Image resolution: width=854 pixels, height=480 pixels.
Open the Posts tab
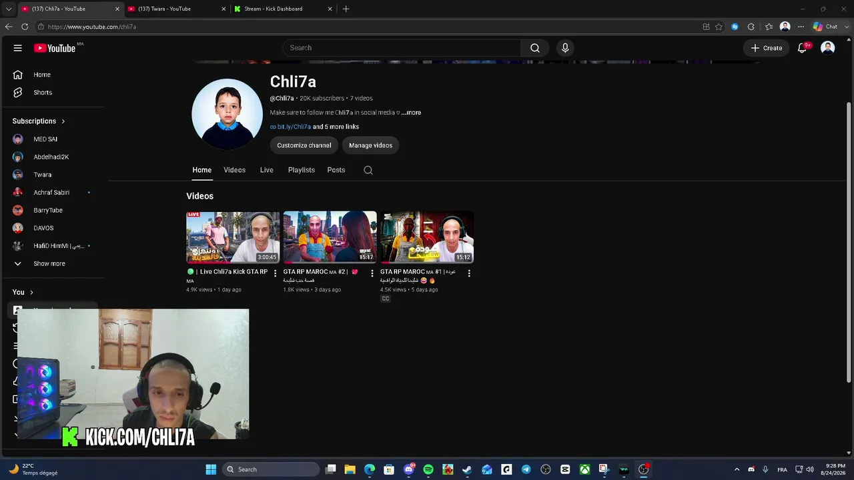point(336,170)
